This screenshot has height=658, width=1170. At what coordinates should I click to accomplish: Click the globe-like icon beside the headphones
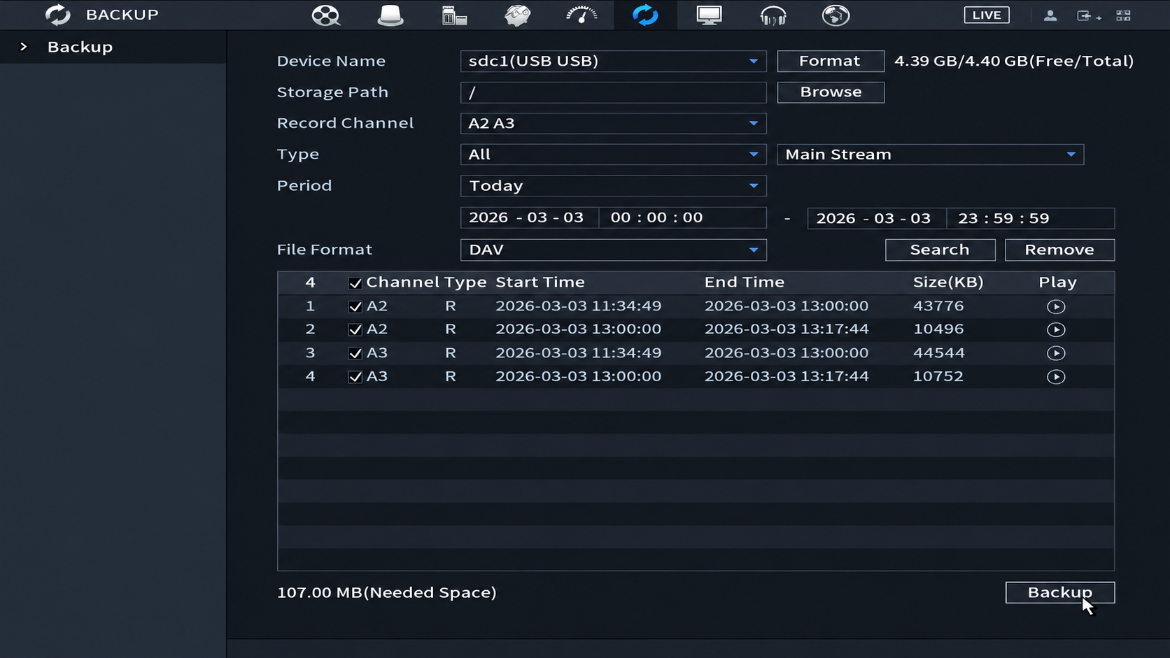(x=836, y=15)
